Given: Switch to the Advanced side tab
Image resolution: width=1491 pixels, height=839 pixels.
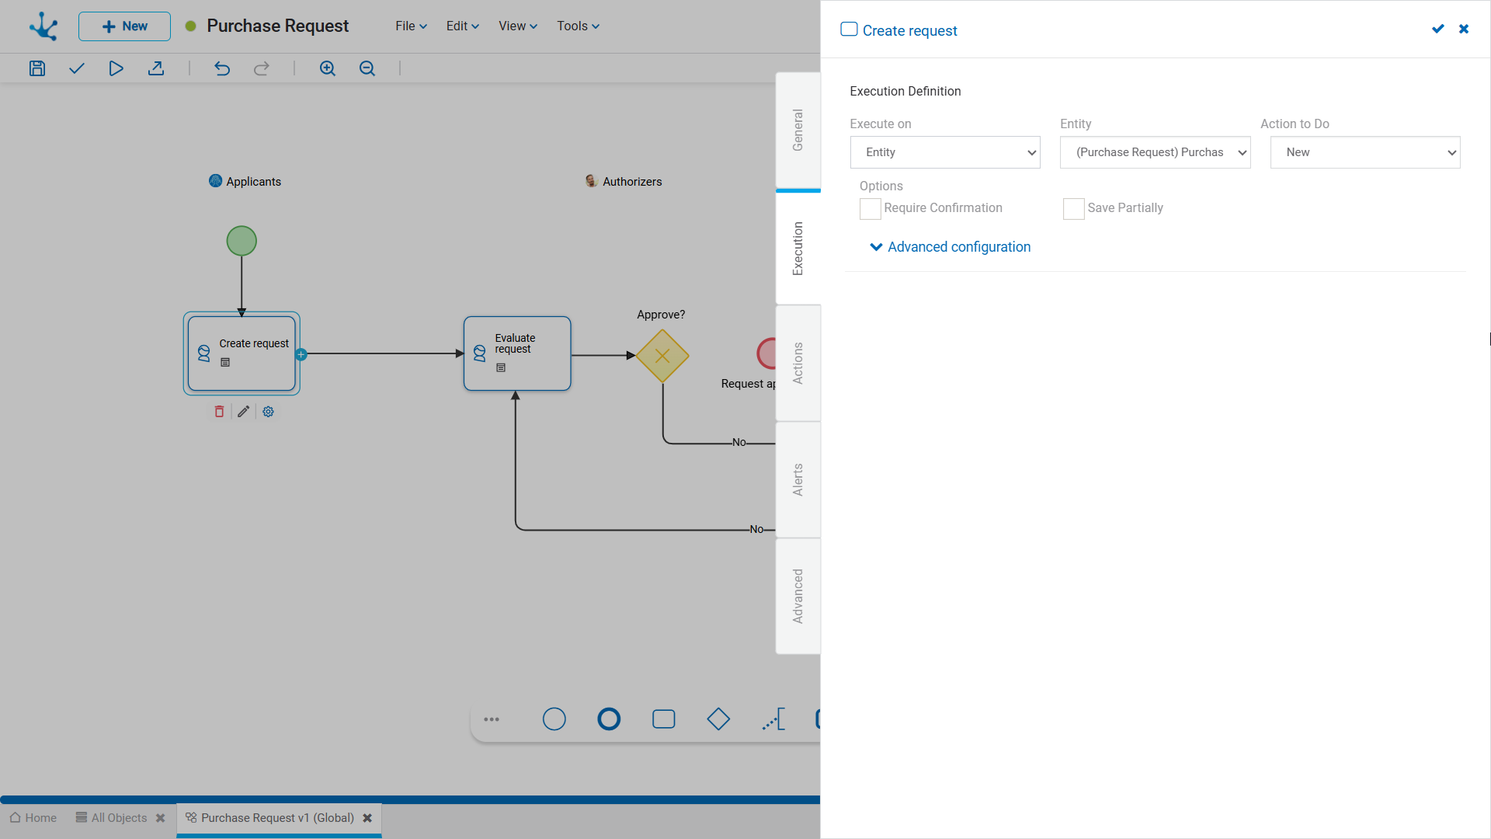Looking at the screenshot, I should click(x=798, y=596).
